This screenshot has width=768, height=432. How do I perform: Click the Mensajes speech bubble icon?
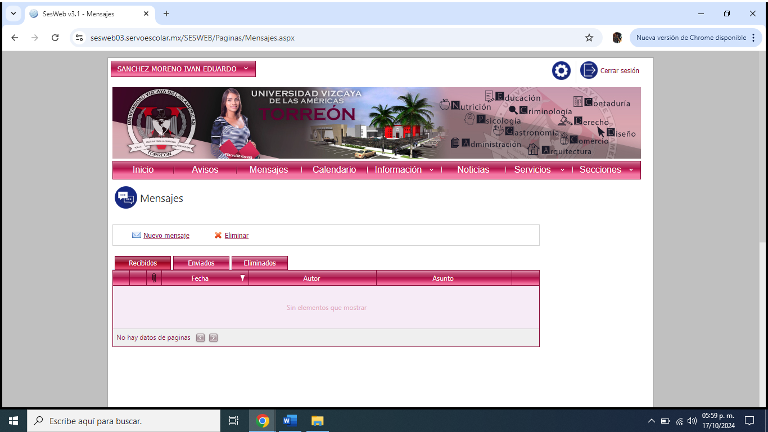click(126, 197)
